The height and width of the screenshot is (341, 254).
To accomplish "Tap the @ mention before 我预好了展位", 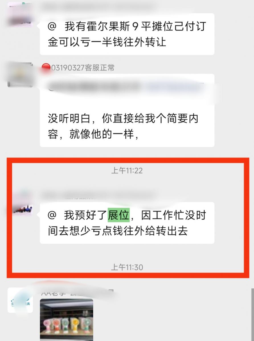I will tap(52, 215).
